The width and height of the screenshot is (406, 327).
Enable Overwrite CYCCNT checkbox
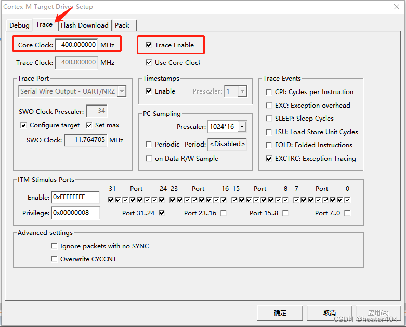54,259
